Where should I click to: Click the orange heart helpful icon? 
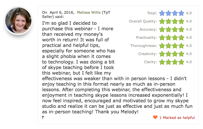tap(155, 117)
